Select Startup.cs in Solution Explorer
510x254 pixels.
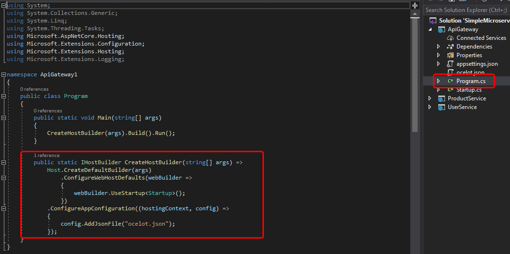pos(469,90)
